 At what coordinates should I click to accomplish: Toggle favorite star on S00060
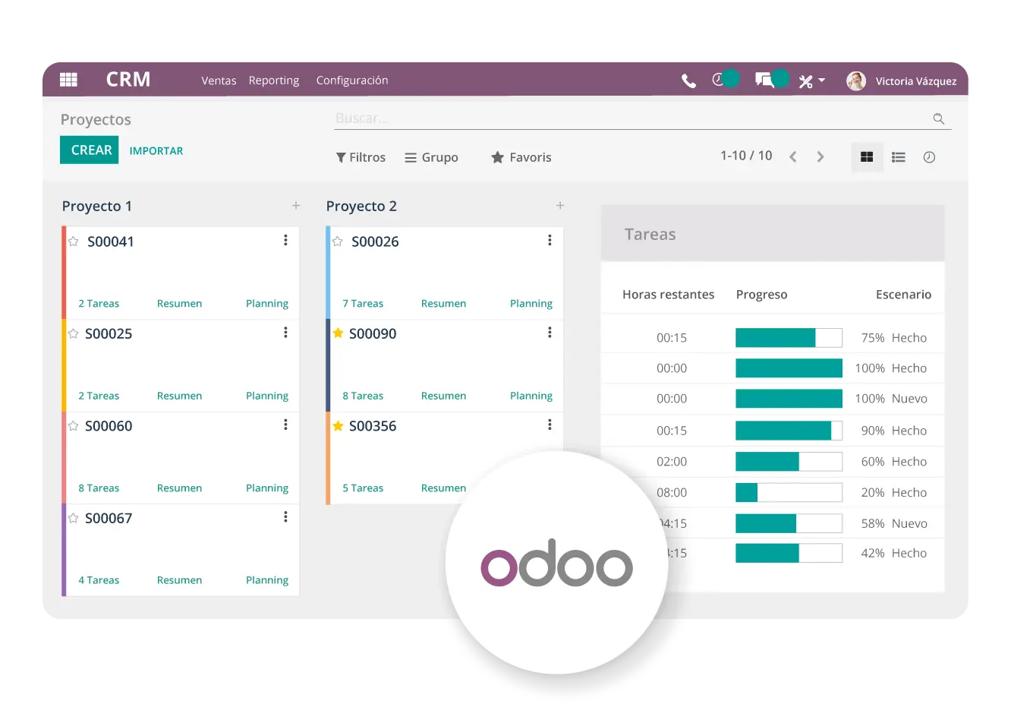tap(74, 426)
